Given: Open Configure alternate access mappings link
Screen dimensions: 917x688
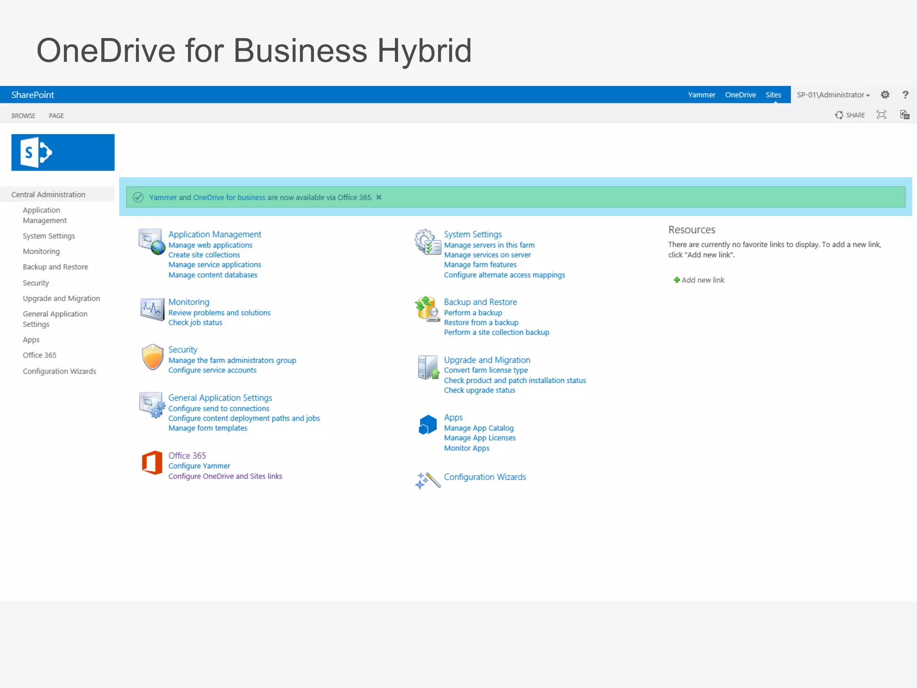Looking at the screenshot, I should (505, 275).
